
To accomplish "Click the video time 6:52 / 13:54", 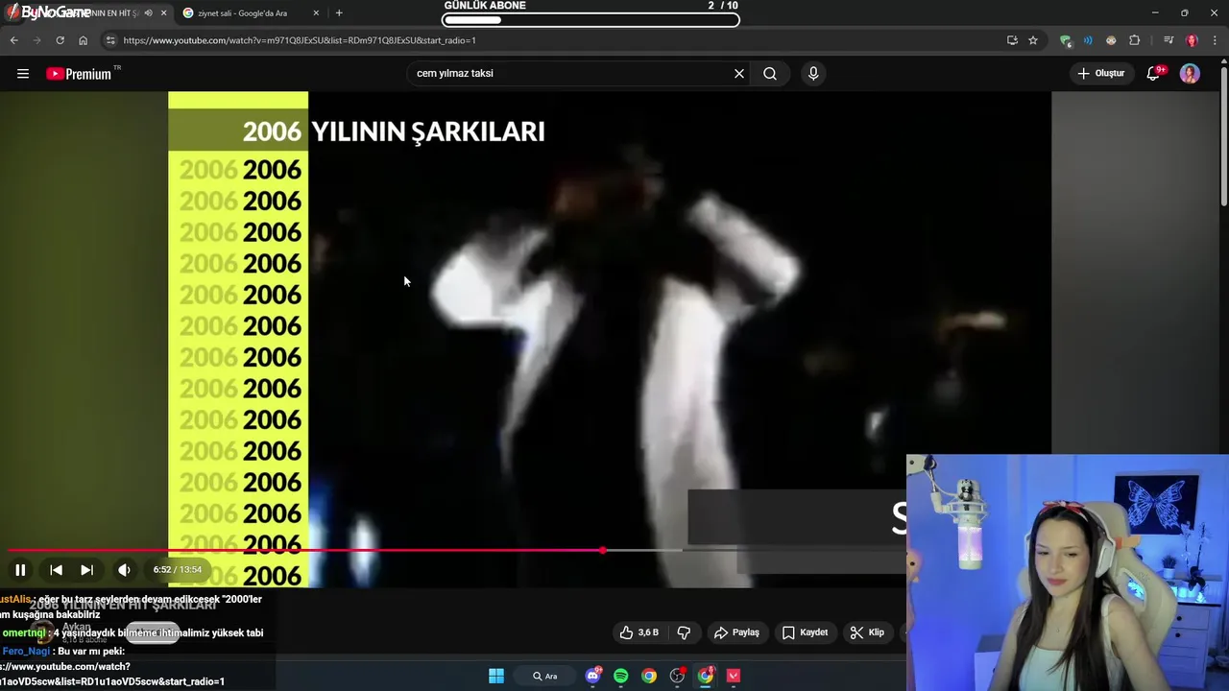I will pyautogui.click(x=178, y=570).
